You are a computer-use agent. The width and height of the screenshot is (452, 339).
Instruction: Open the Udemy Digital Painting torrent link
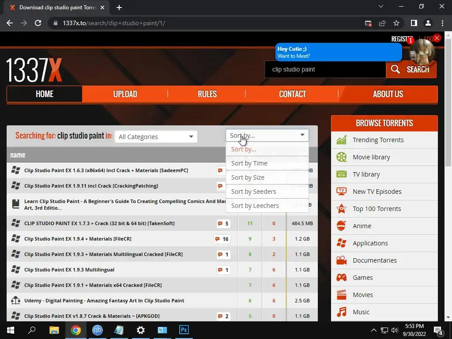pos(104,301)
